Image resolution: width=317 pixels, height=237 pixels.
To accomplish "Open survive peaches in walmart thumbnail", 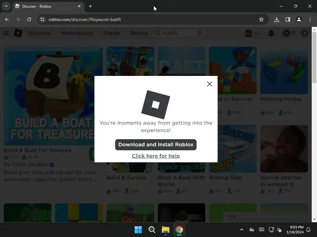I will (x=284, y=149).
